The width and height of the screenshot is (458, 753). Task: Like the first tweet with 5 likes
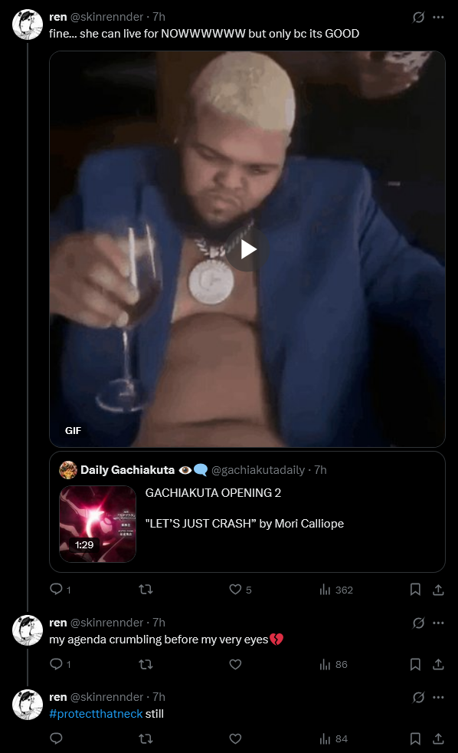[x=240, y=589]
